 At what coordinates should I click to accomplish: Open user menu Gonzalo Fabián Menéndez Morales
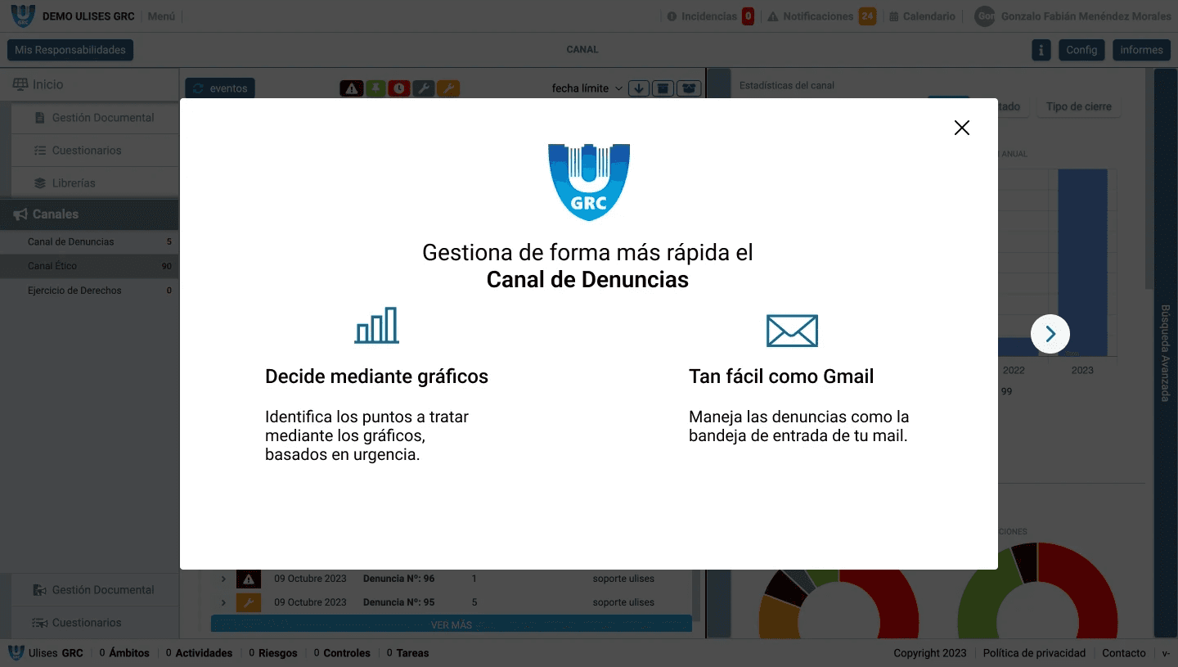(x=1086, y=16)
